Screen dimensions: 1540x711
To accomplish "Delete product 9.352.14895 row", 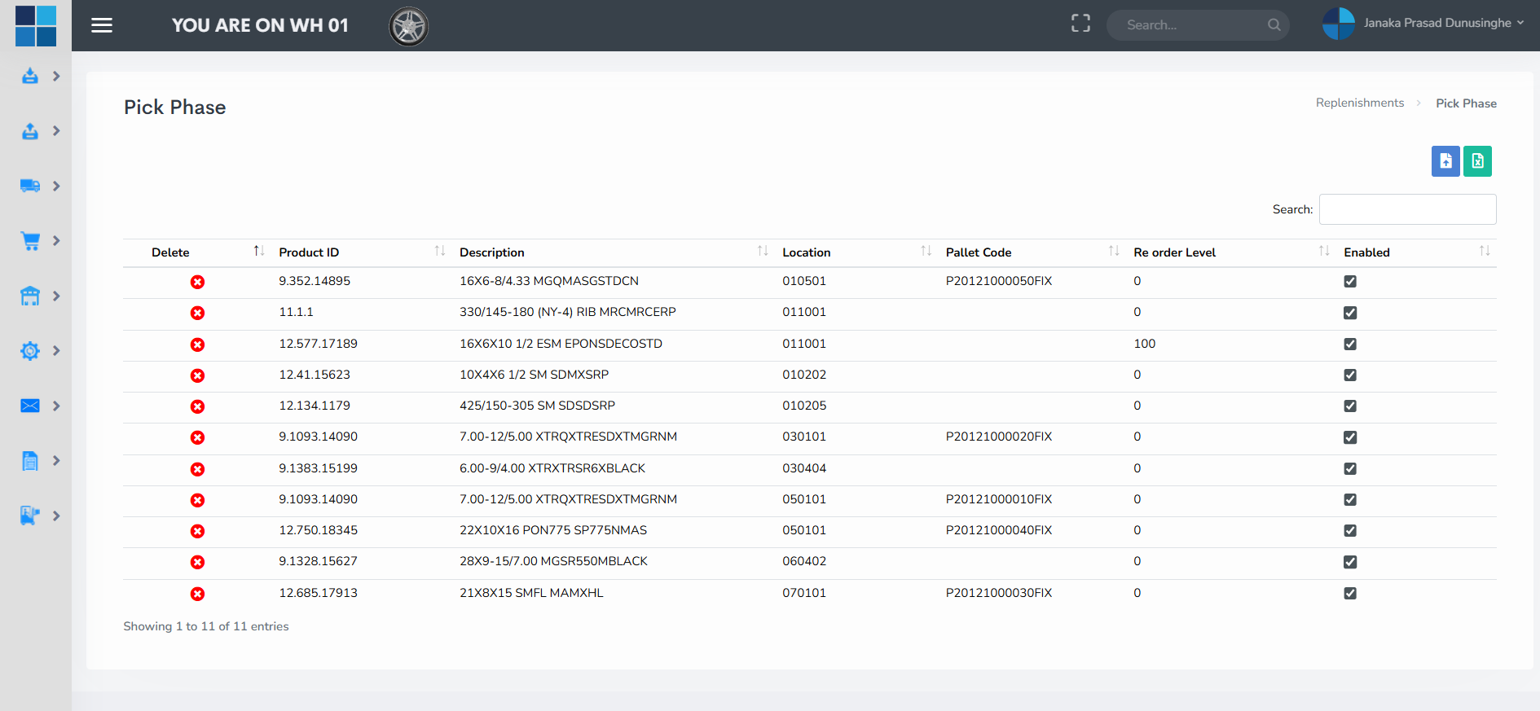I will tap(197, 282).
